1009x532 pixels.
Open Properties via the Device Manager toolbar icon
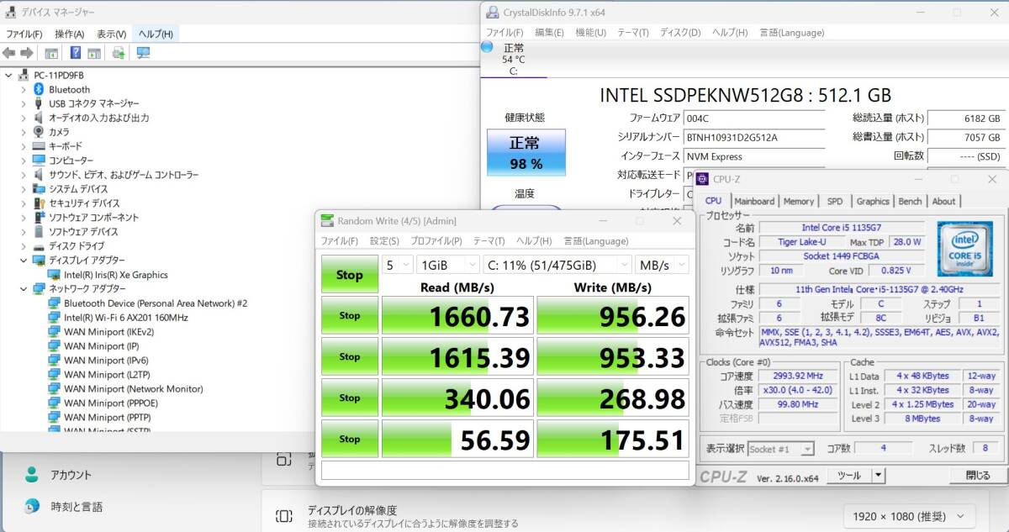93,52
